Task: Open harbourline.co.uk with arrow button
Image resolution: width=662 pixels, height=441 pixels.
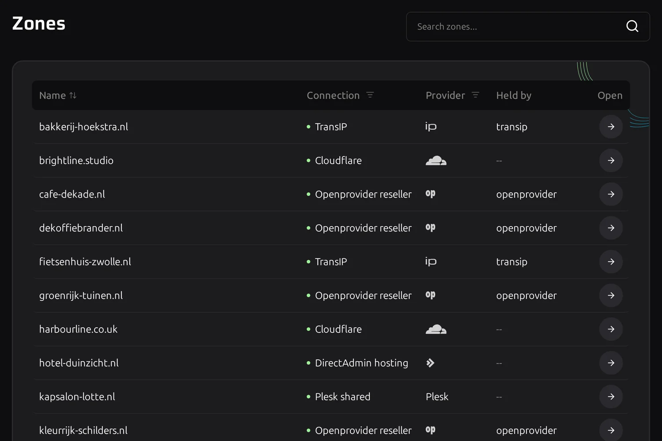Action: (611, 329)
